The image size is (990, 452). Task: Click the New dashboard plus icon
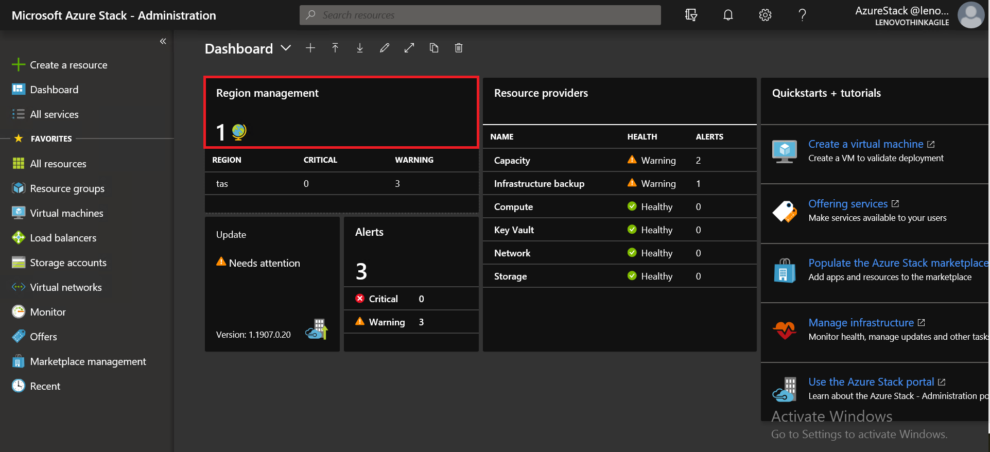click(310, 48)
